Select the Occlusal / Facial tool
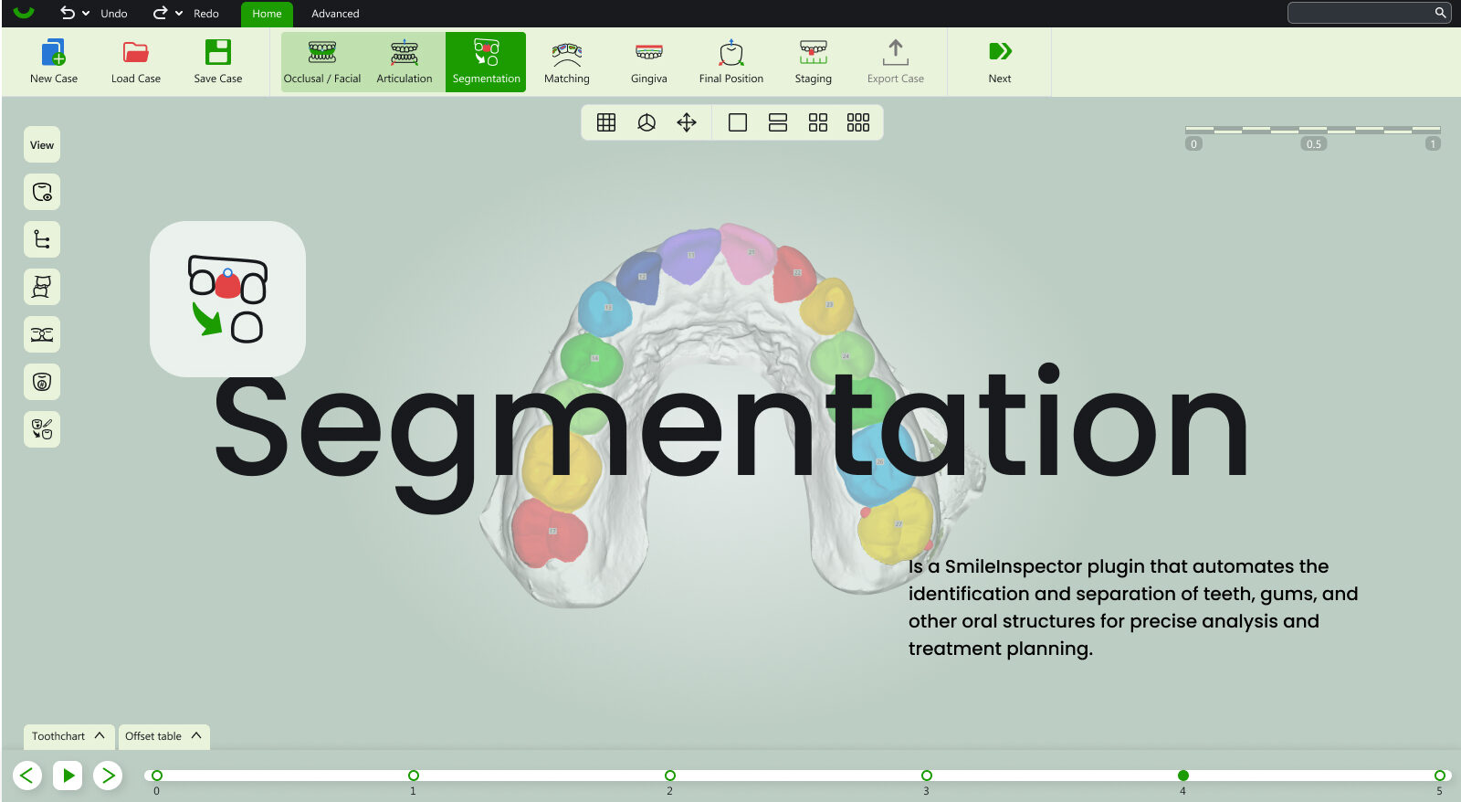This screenshot has height=802, width=1461. point(322,53)
